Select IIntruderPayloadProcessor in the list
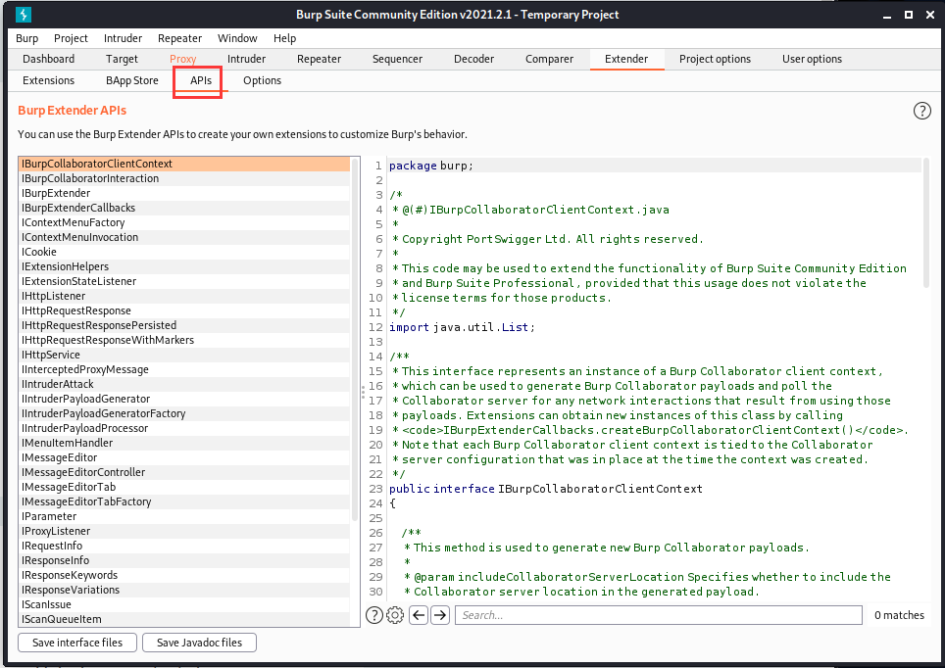Screen dimensions: 945x668 pos(184,428)
